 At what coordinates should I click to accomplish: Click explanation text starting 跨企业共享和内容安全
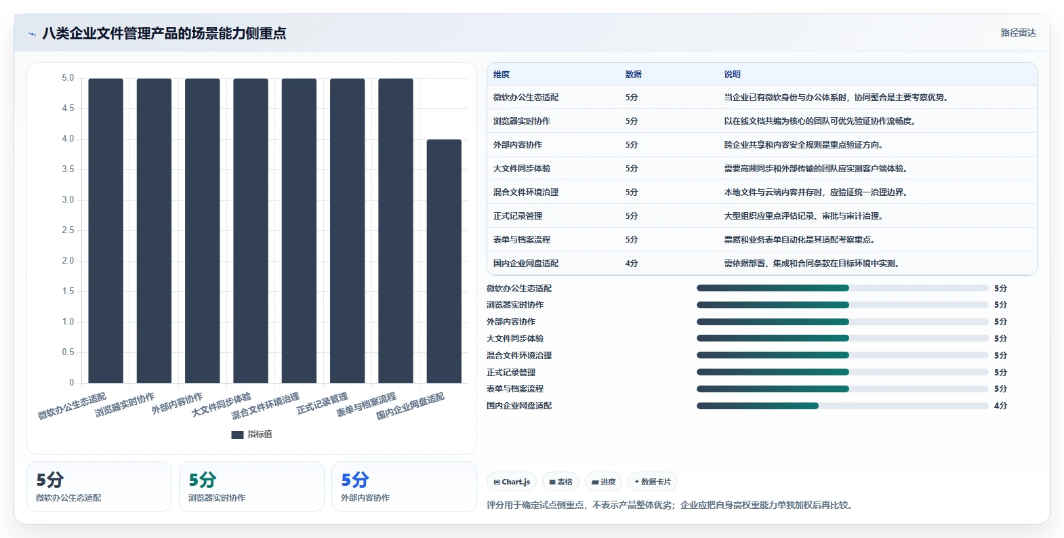pos(804,145)
